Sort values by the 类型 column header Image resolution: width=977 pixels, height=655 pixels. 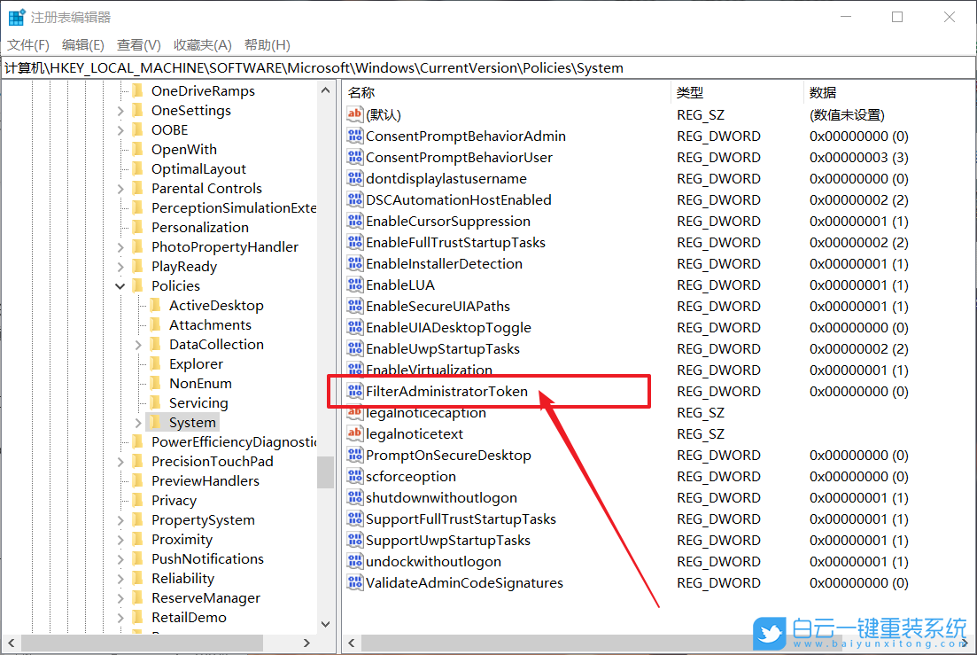(737, 93)
